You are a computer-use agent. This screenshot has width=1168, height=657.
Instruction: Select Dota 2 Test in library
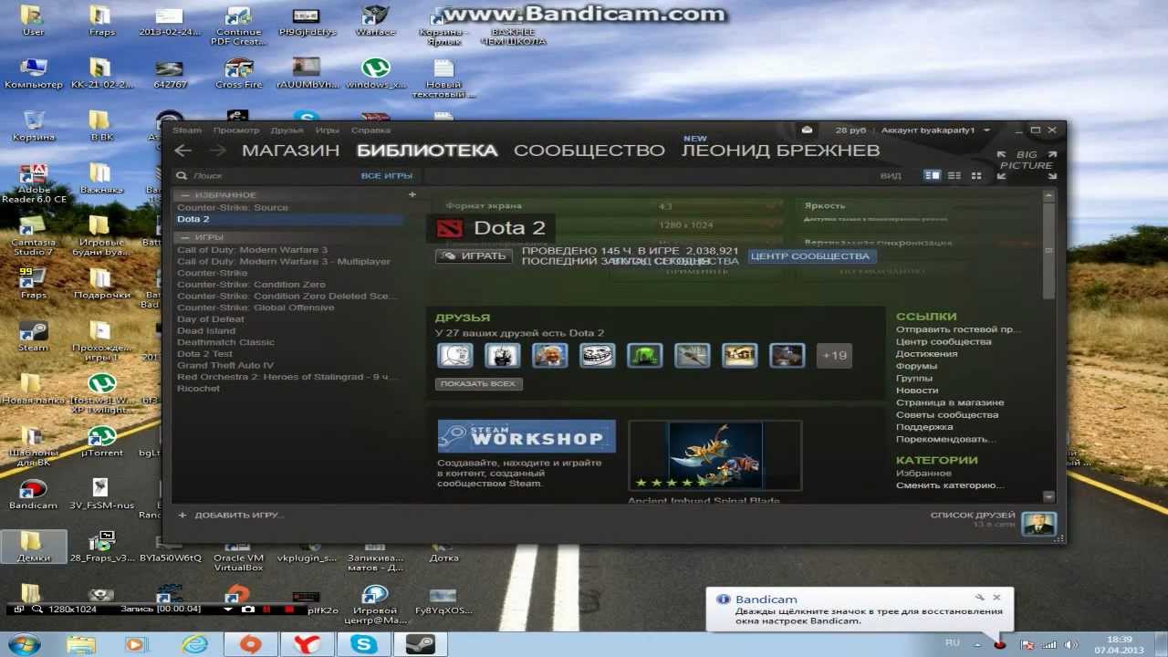point(205,354)
